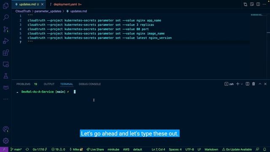This screenshot has height=152, width=270.
Task: Click line 5 containing image_name
Action: tap(96, 33)
